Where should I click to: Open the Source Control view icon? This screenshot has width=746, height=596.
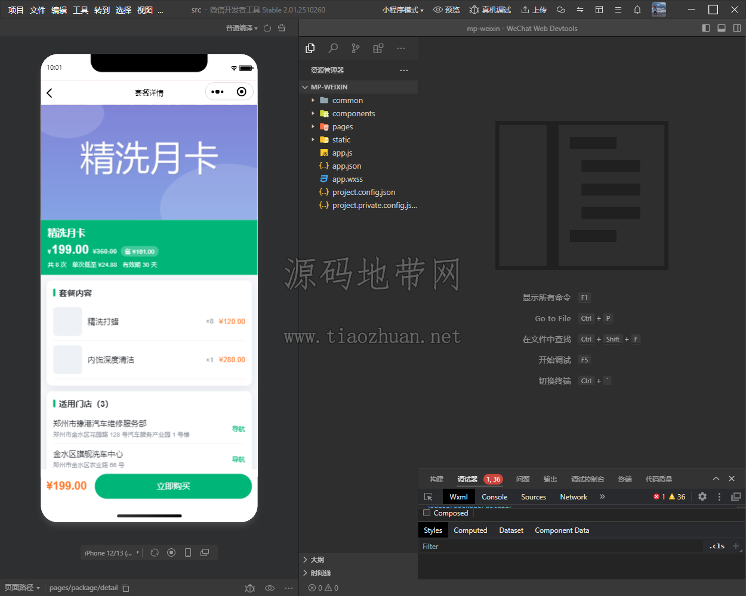click(356, 48)
